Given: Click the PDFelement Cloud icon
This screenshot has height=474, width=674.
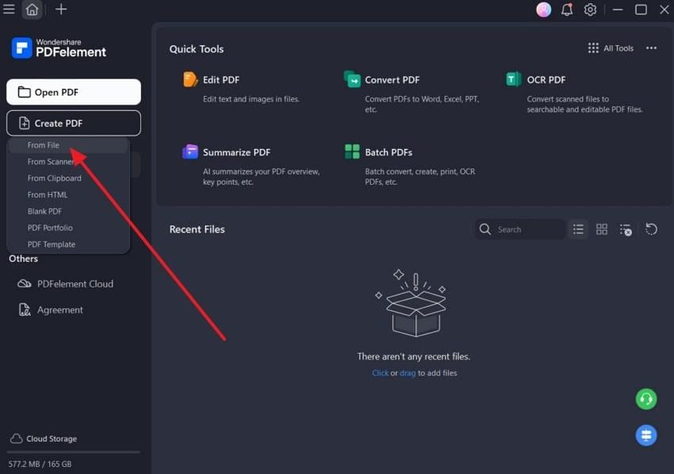Looking at the screenshot, I should pos(24,284).
